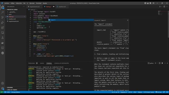The image size is (169, 95).
Task: Click the Run Python File play icon
Action: (160, 7)
